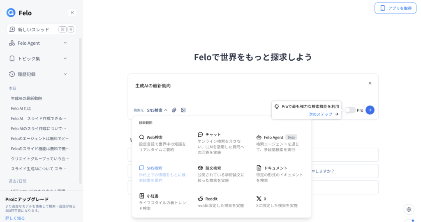The width and height of the screenshot is (421, 222).
Task: Toggle the Pro switch on
Action: coord(350,110)
